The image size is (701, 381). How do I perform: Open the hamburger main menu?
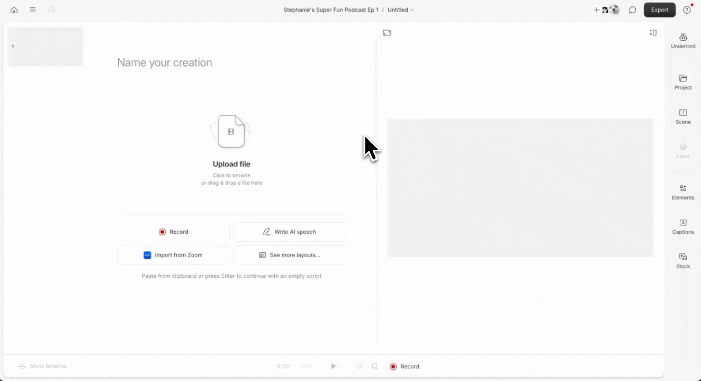coord(33,10)
